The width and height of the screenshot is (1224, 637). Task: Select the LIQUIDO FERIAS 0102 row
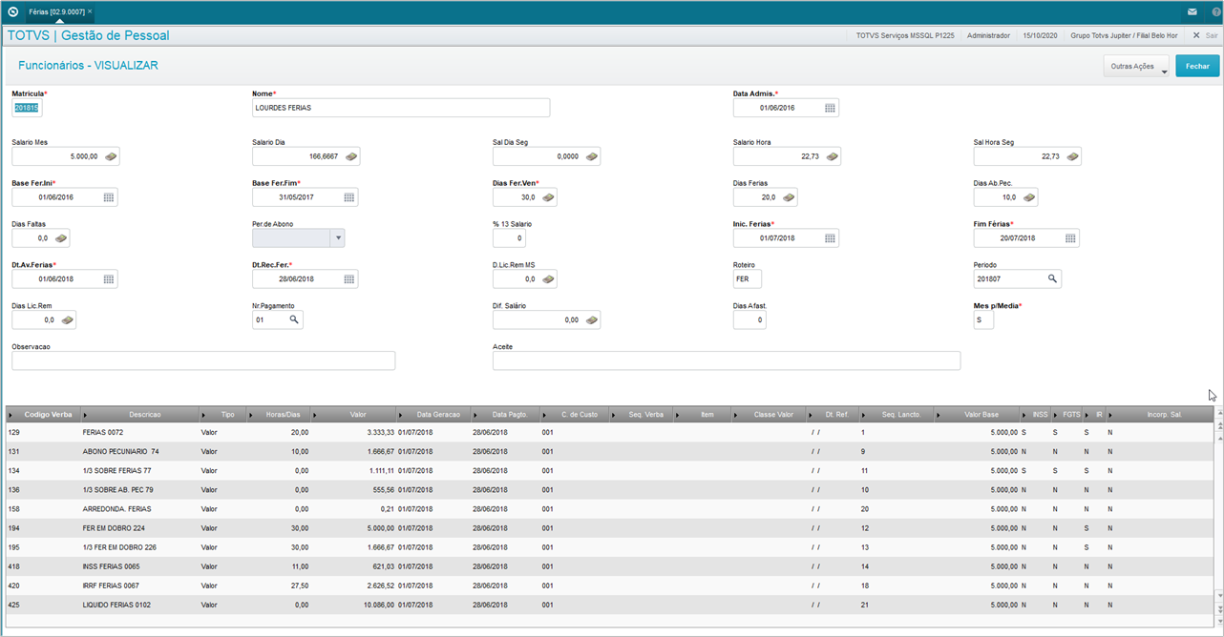coord(609,605)
